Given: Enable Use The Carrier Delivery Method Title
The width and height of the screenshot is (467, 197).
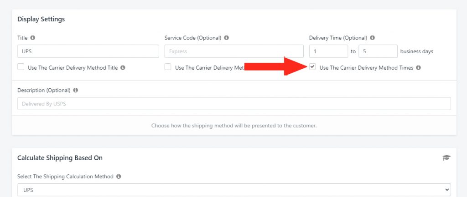Looking at the screenshot, I should 21,67.
